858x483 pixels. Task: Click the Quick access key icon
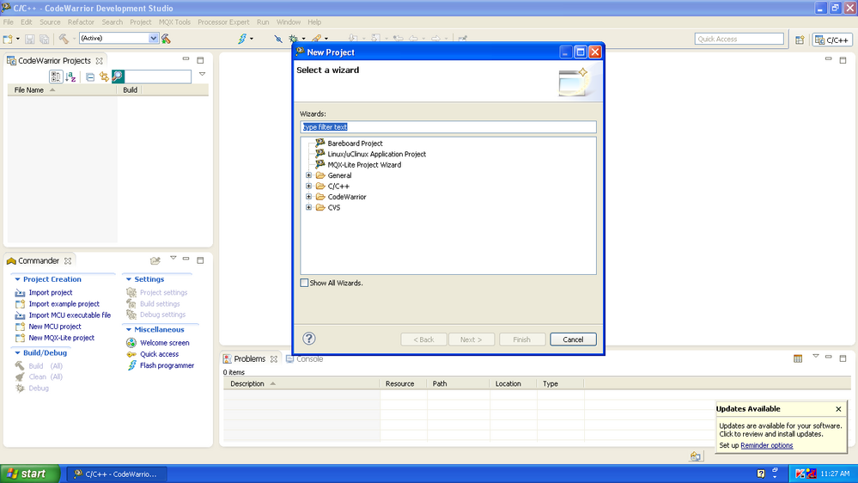(x=131, y=354)
